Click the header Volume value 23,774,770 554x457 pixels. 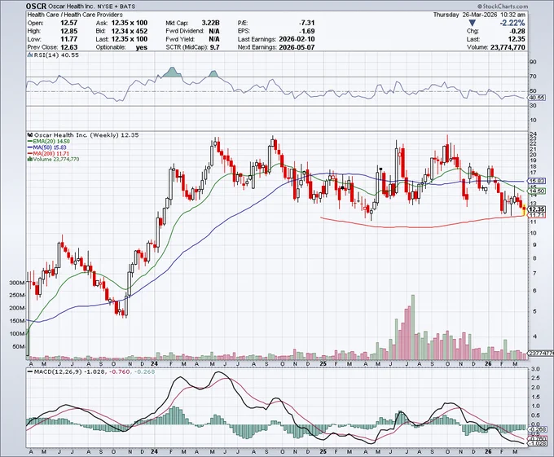[x=508, y=47]
